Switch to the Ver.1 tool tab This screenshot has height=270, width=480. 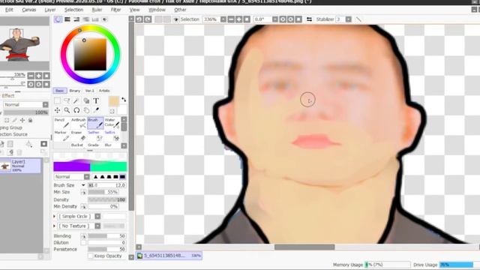(90, 91)
